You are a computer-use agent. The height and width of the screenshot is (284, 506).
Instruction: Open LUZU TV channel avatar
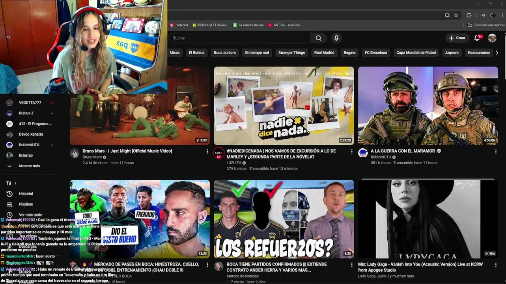pos(218,153)
